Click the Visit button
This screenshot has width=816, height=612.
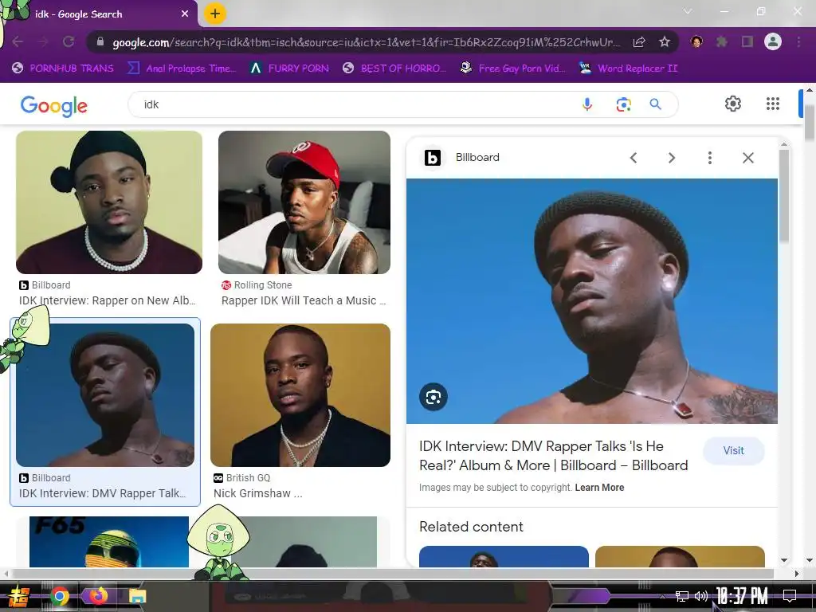point(733,451)
